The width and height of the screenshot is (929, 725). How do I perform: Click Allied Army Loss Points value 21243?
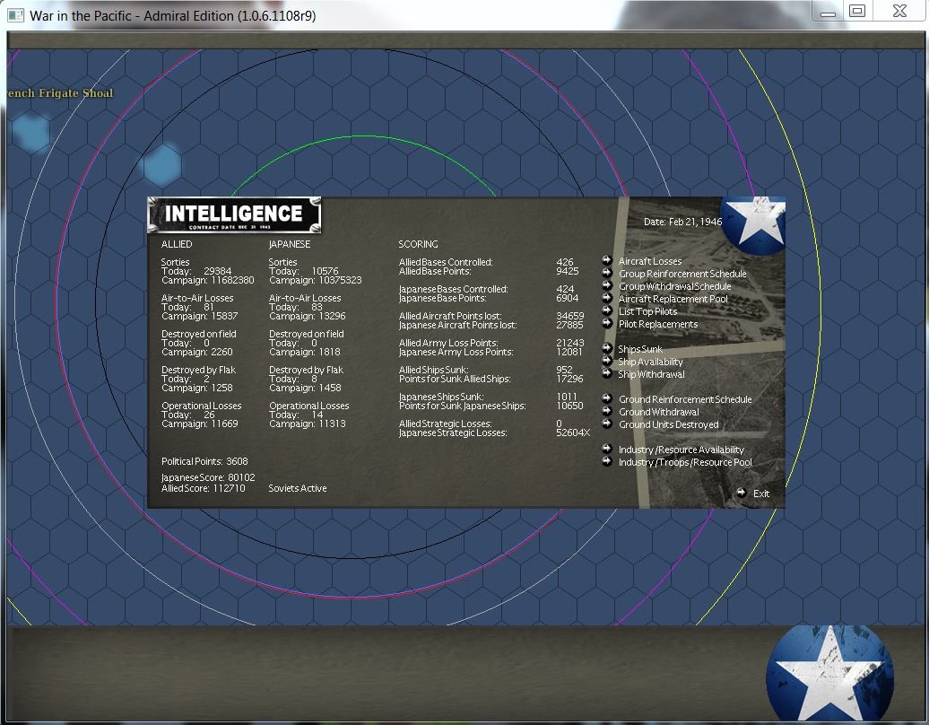(570, 343)
